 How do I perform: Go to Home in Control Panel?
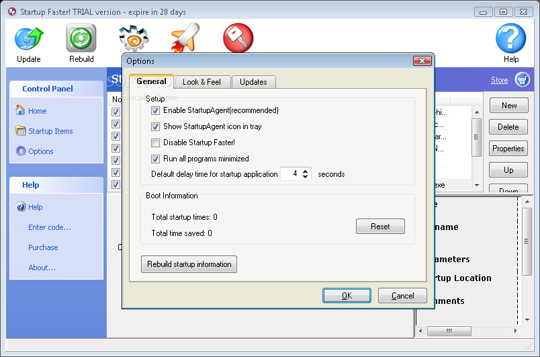click(37, 111)
